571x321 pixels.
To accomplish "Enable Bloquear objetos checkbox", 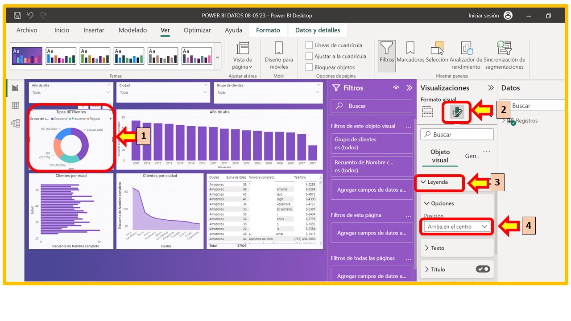I will pyautogui.click(x=309, y=67).
